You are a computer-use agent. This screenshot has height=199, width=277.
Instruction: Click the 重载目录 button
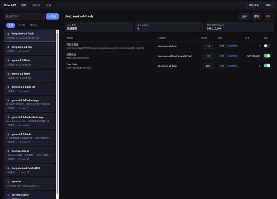tap(253, 5)
